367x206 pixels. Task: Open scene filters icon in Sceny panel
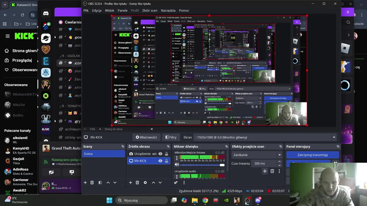(x=100, y=183)
